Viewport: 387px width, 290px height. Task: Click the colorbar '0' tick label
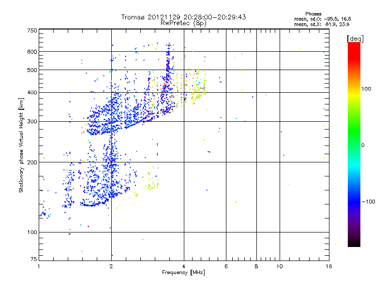pos(363,145)
